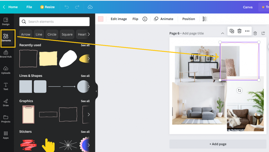Switch to the Position options

pos(188,19)
